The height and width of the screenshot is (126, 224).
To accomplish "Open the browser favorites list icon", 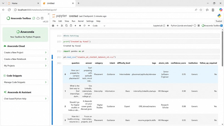I will (207, 10).
